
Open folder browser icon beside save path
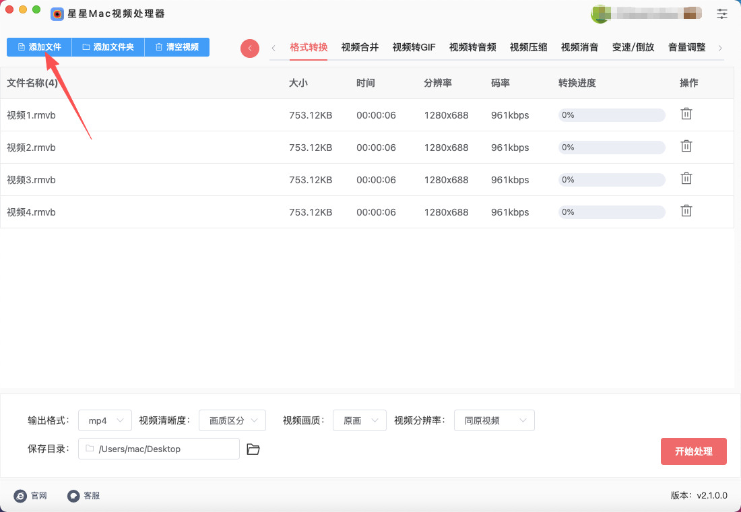click(x=253, y=449)
